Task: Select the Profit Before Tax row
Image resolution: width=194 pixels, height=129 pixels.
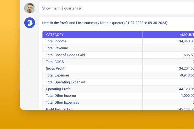Action: click(118, 108)
